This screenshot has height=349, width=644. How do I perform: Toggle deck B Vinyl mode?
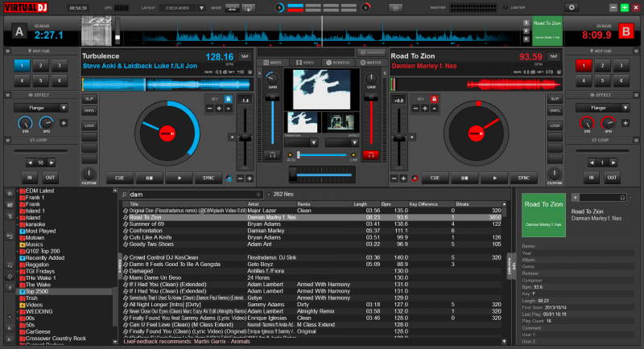tap(555, 110)
